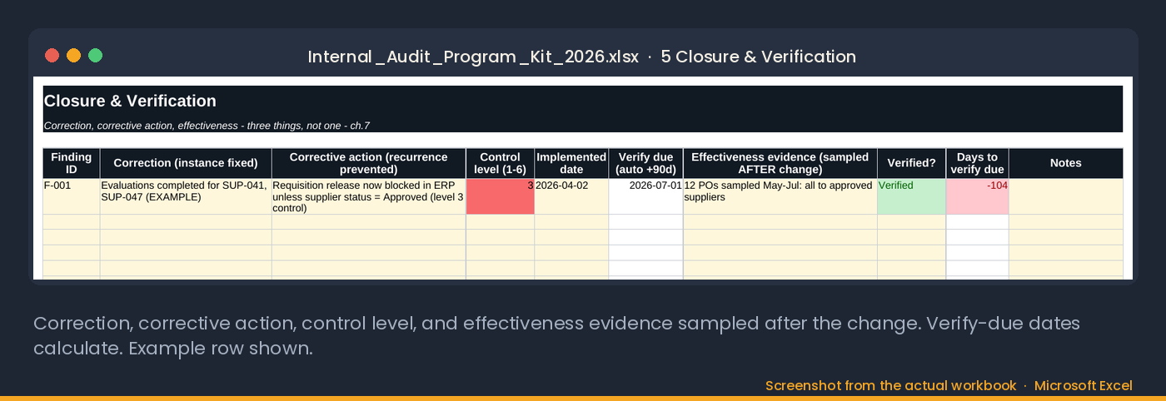Image resolution: width=1166 pixels, height=401 pixels.
Task: Select the F-001 finding ID cell
Action: 72,196
